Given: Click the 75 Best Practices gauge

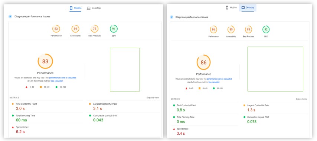Looking at the screenshot, I should point(94,29).
